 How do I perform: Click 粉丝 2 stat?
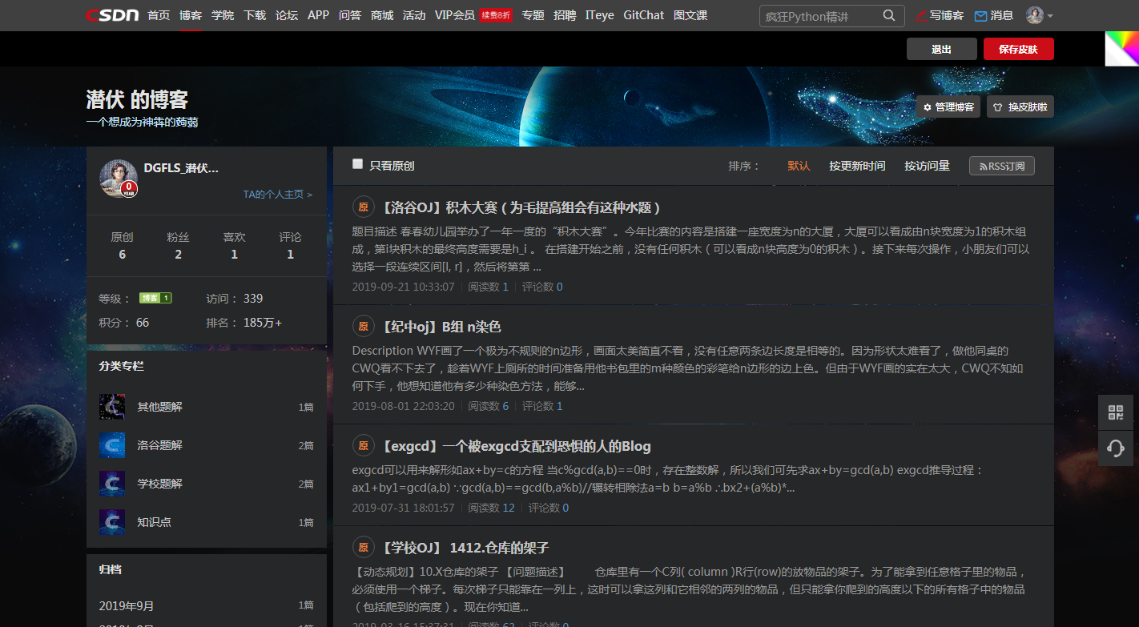pyautogui.click(x=178, y=245)
